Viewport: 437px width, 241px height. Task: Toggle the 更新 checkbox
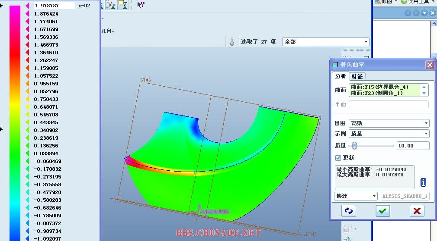pos(338,158)
